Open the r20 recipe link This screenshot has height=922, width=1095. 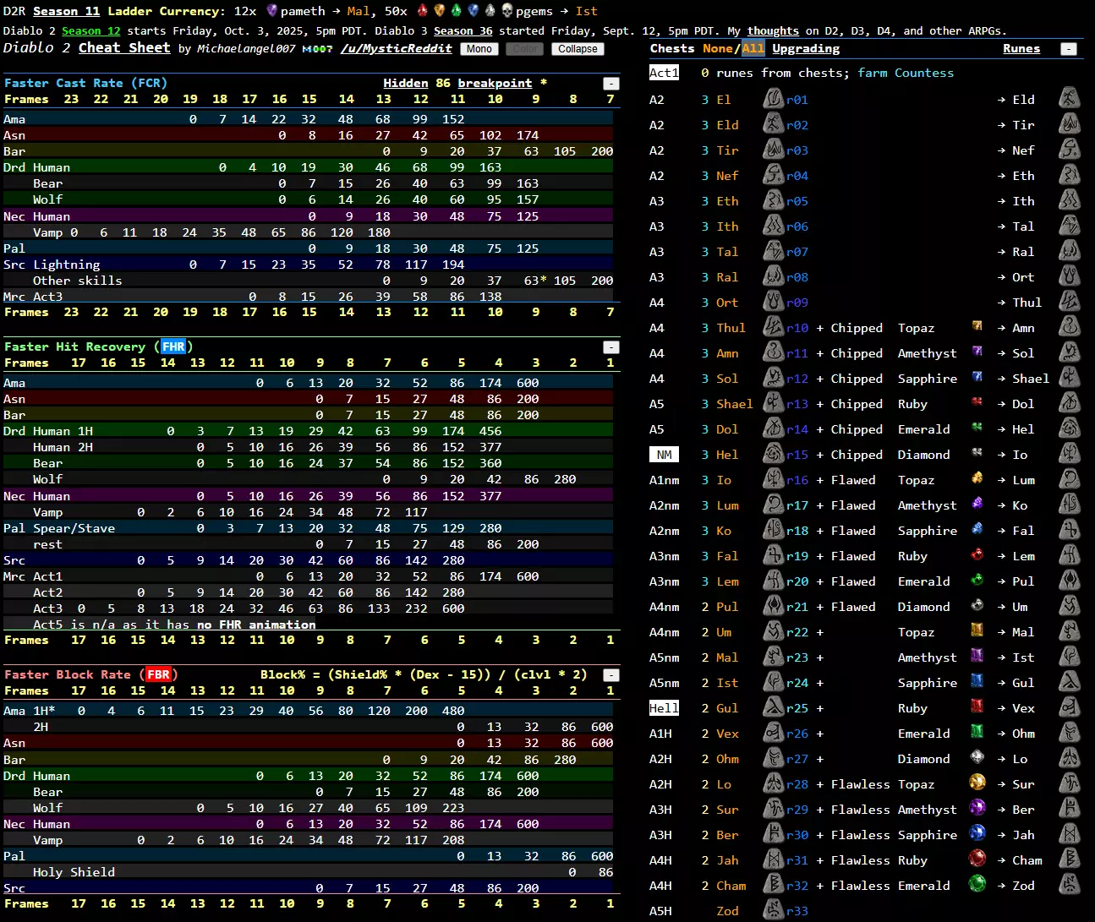point(797,581)
